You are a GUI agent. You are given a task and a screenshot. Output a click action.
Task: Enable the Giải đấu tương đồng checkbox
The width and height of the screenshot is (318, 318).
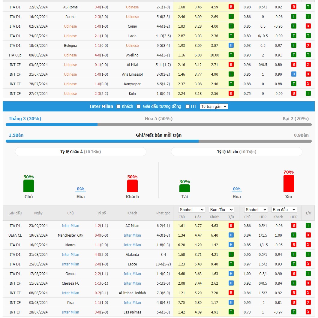pyautogui.click(x=138, y=107)
